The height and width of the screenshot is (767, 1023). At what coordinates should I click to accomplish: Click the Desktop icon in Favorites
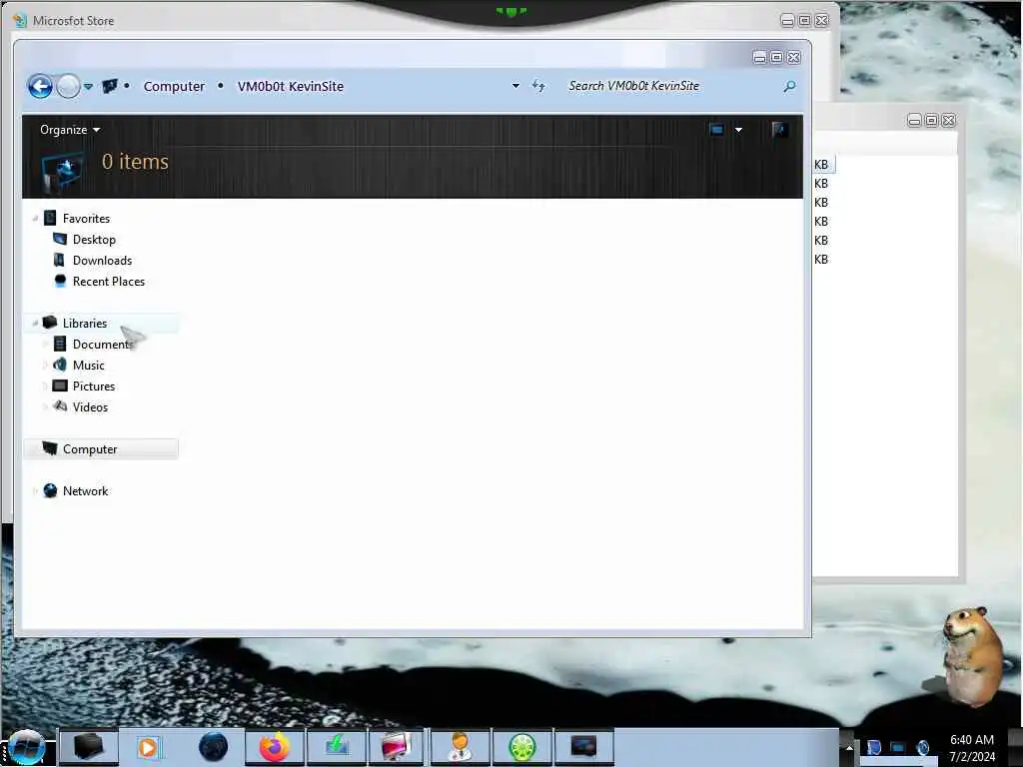(x=59, y=239)
